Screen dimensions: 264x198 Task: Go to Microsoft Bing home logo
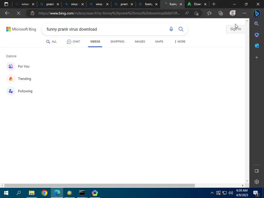pyautogui.click(x=21, y=29)
